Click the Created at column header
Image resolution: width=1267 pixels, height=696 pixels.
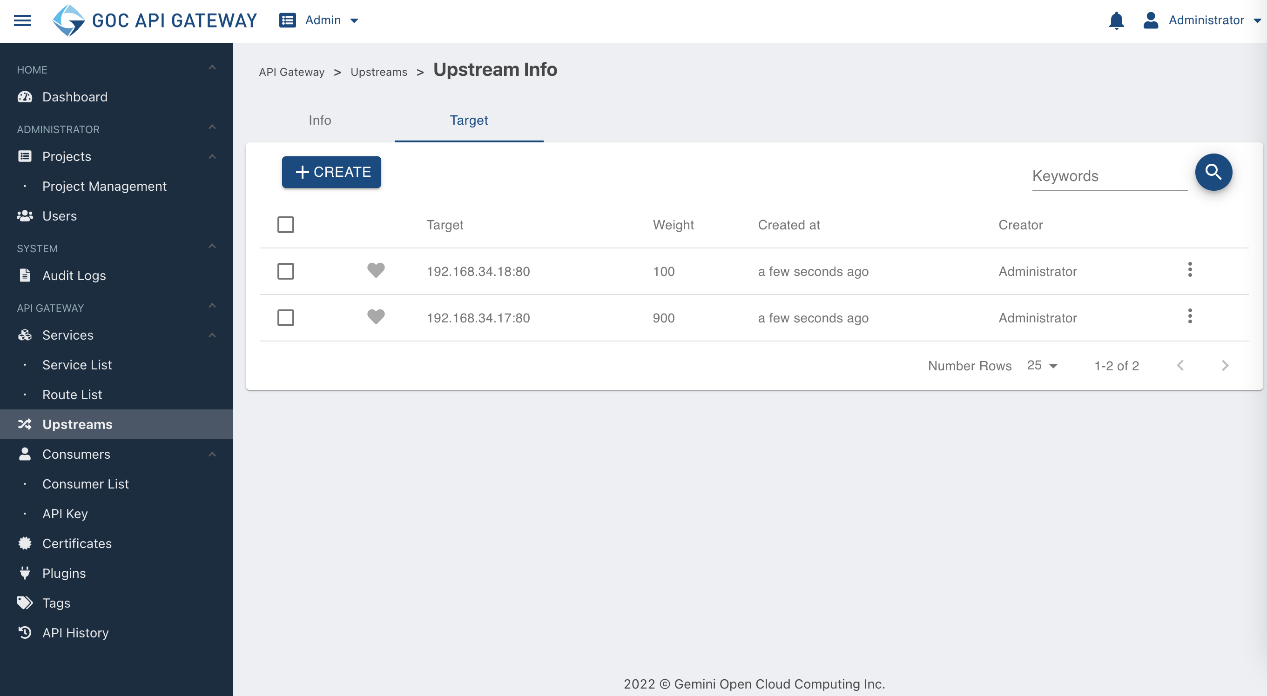point(789,225)
